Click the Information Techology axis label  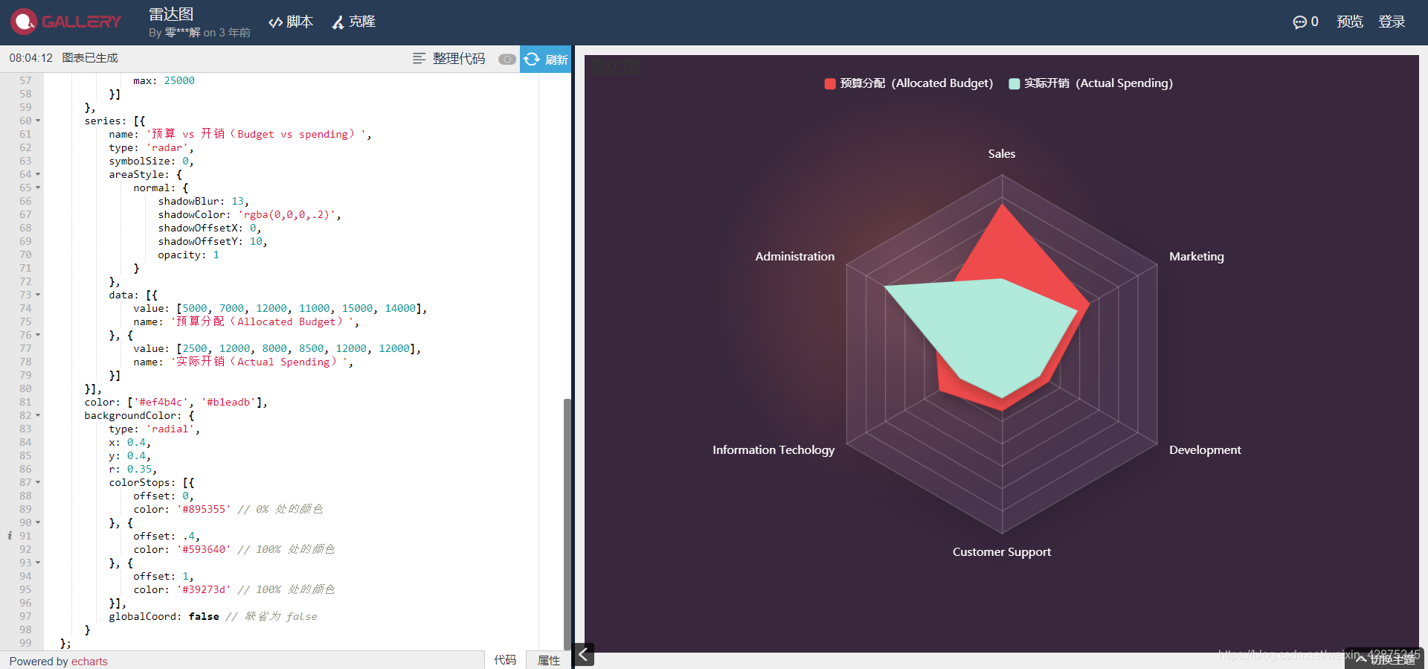[773, 450]
